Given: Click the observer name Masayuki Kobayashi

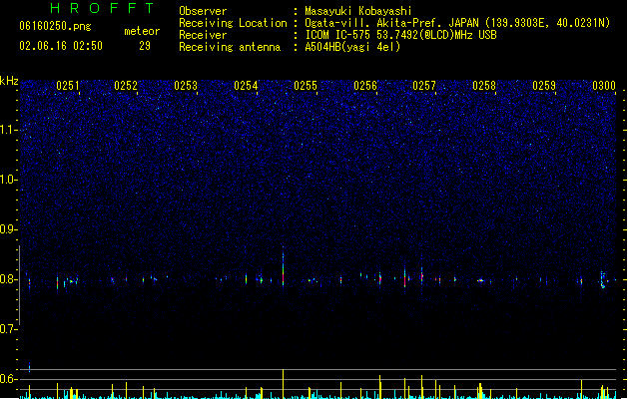Looking at the screenshot, I should pos(358,11).
